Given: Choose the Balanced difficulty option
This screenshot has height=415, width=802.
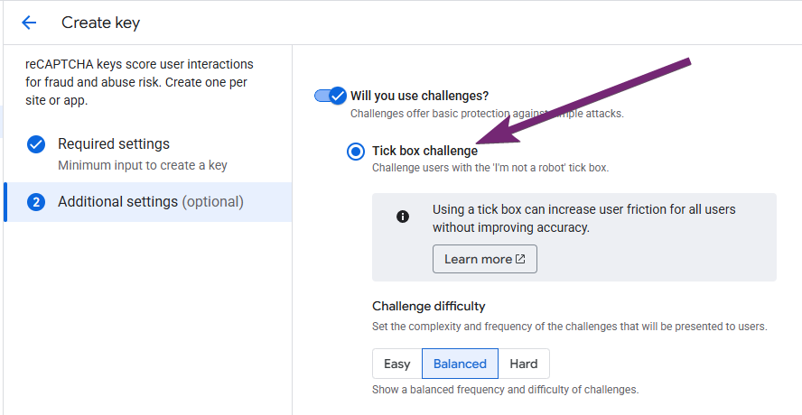Looking at the screenshot, I should pos(460,364).
